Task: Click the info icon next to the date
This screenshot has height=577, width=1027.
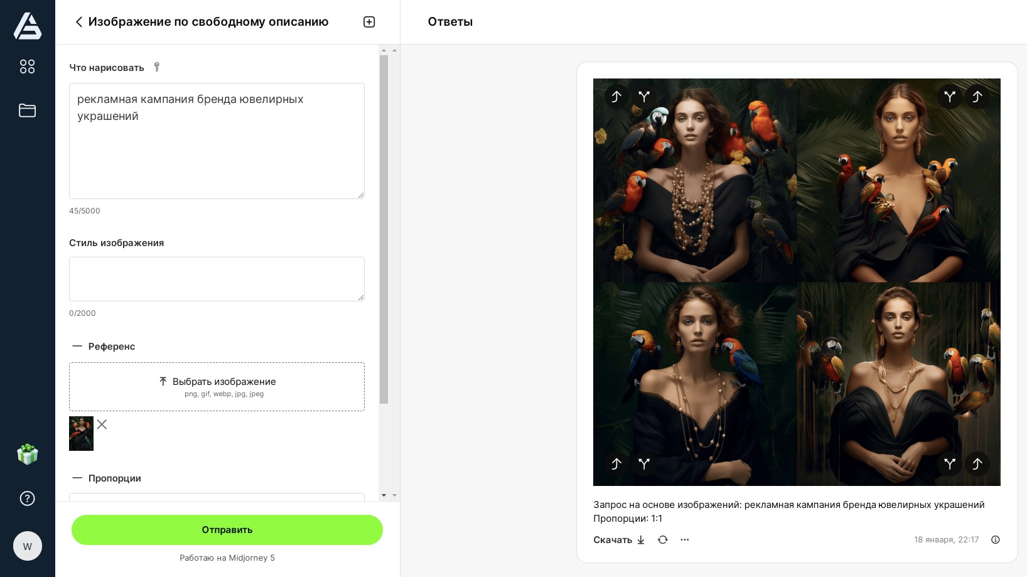Action: 996,540
